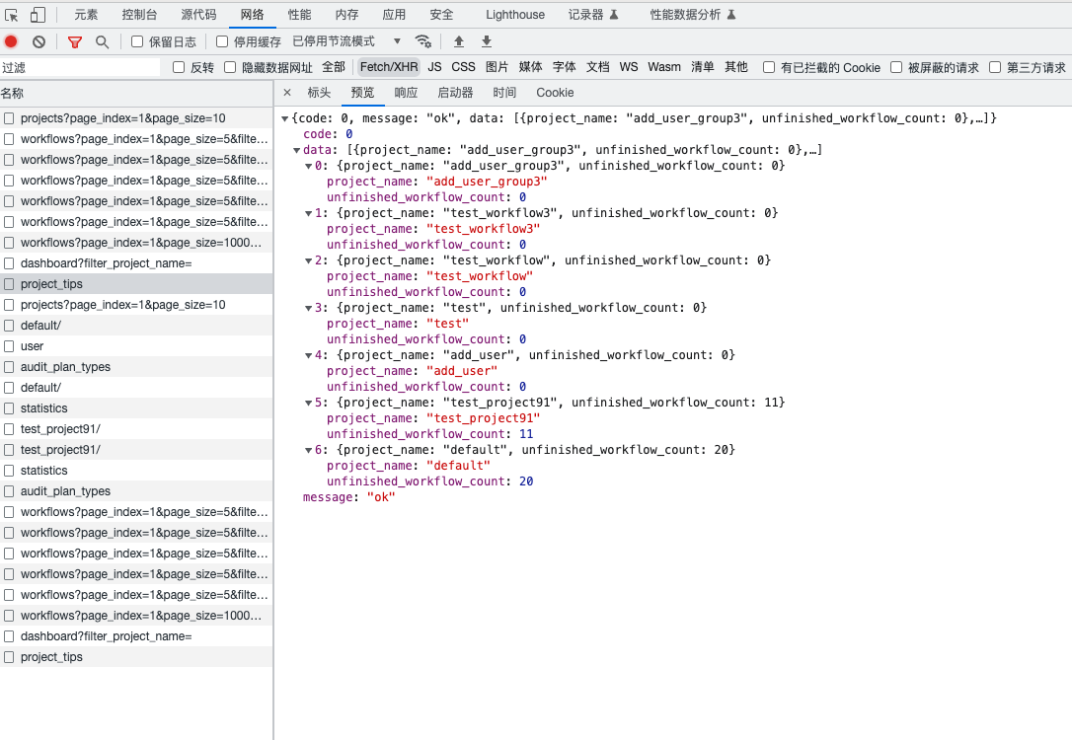The width and height of the screenshot is (1072, 740).
Task: Enable the 保留日志 checkbox
Action: coord(137,41)
